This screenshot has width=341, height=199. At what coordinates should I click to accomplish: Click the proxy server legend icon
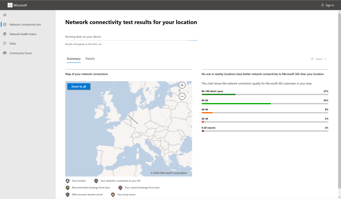(x=113, y=194)
